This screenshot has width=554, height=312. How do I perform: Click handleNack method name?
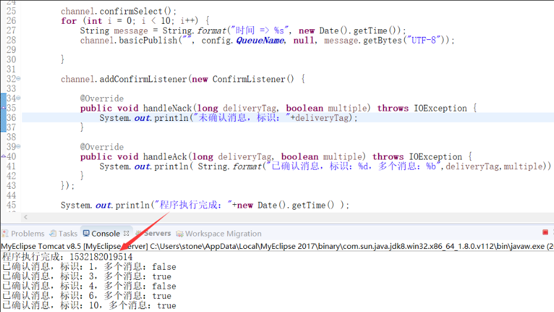tap(167, 108)
